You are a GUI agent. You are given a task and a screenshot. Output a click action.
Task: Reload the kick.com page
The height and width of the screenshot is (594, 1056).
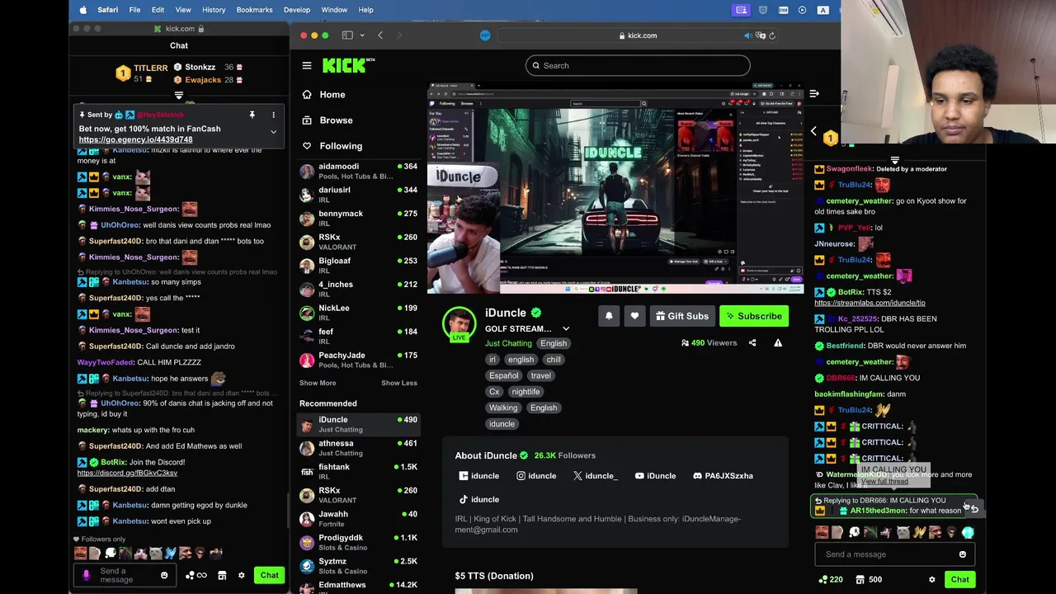(772, 35)
